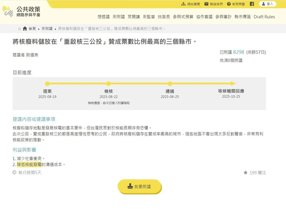Click the (尚餘57日) remaining days text
The image size is (286, 210).
[x=256, y=52]
